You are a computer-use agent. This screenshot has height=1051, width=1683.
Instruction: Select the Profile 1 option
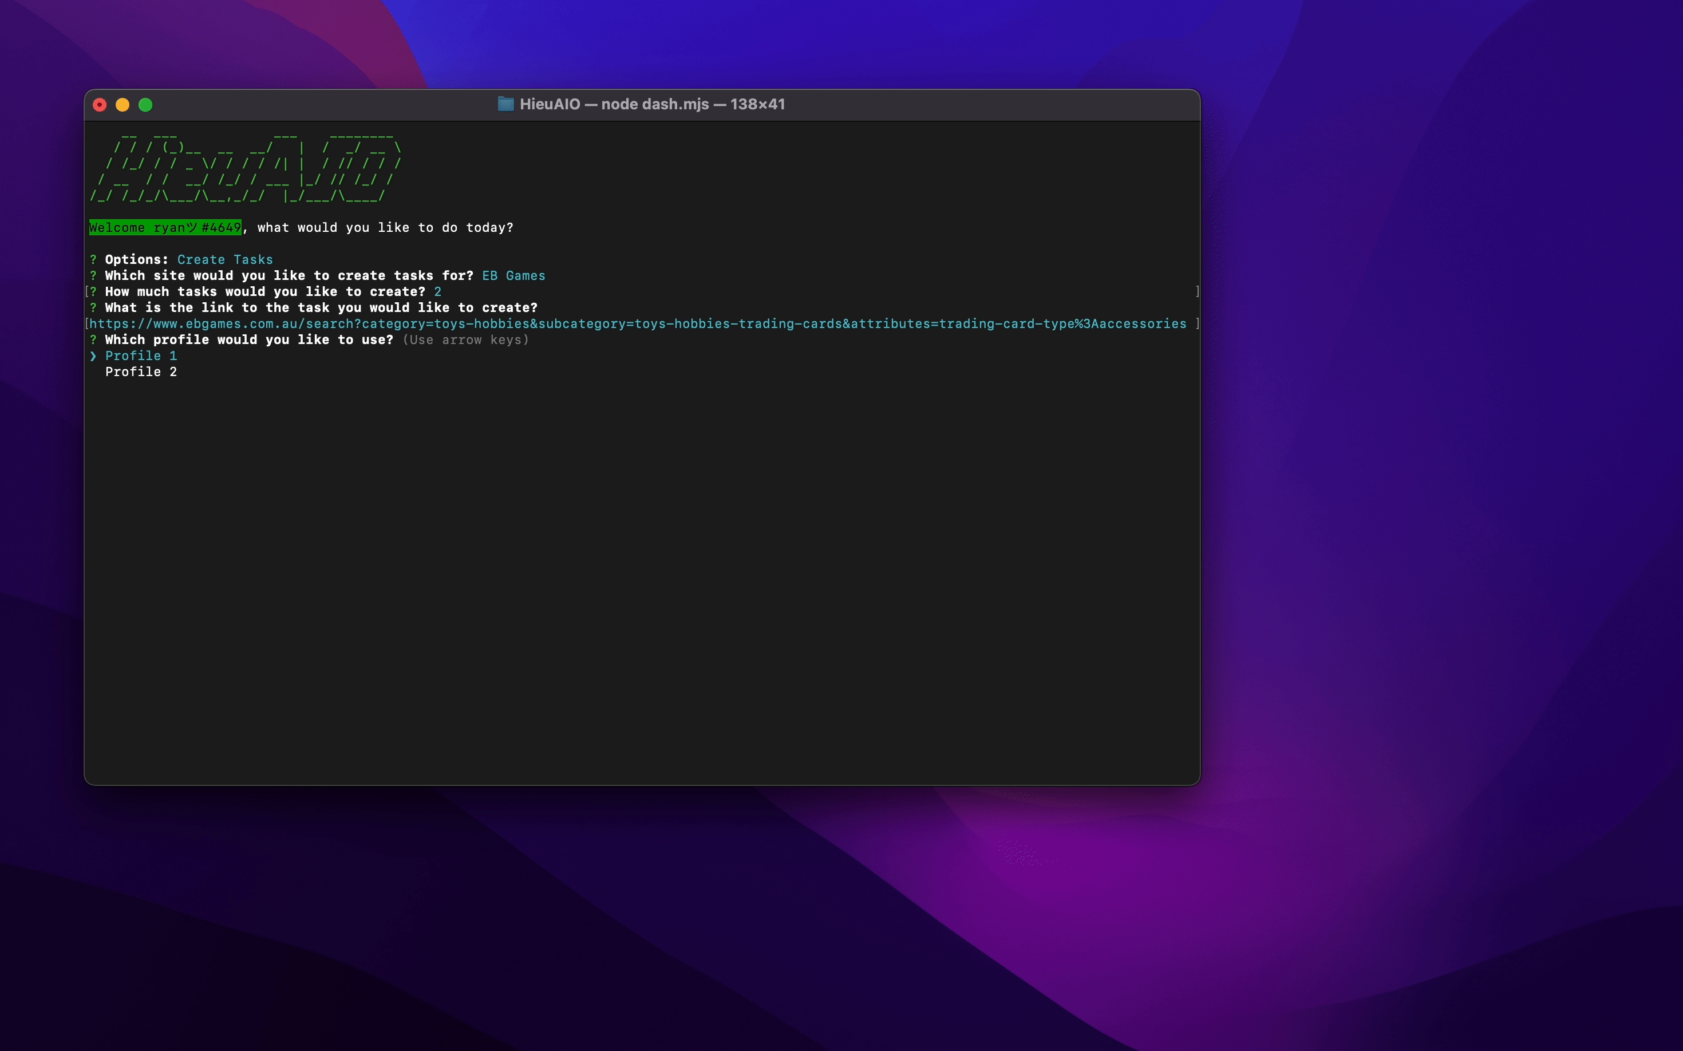pyautogui.click(x=141, y=356)
